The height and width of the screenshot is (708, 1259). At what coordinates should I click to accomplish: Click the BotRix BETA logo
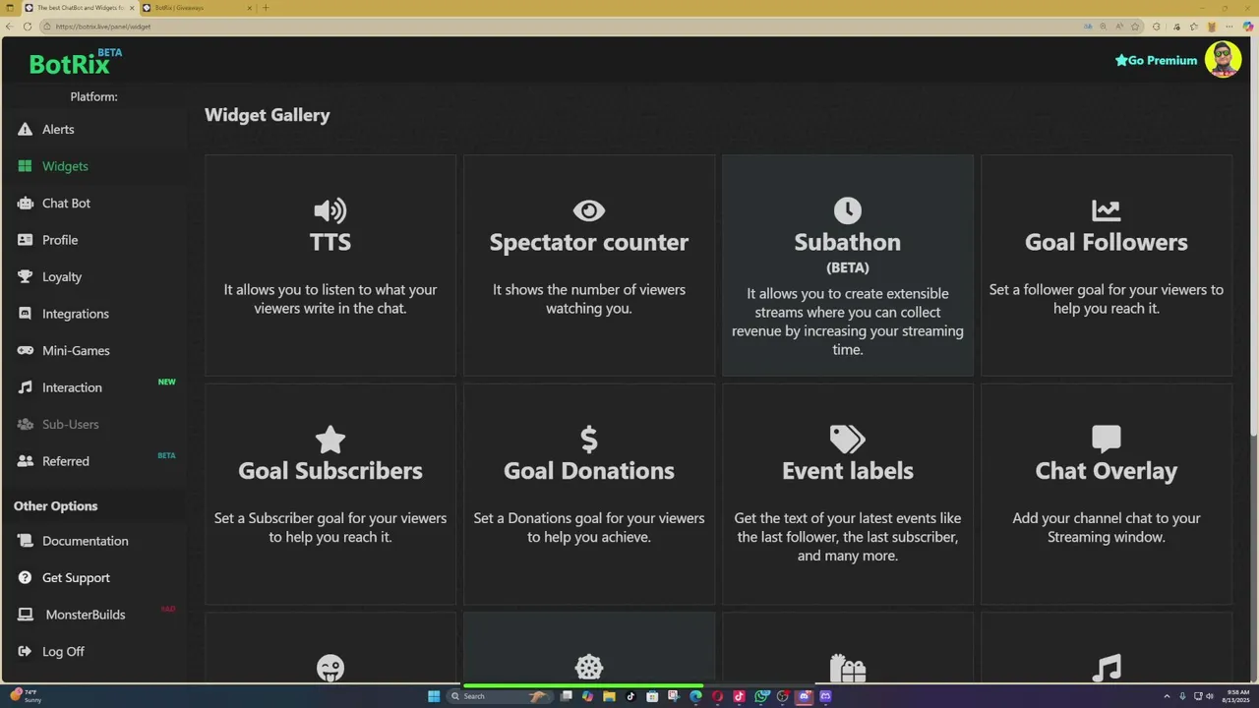(76, 64)
